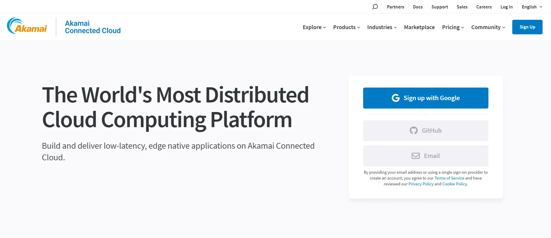Visit the Partners page
Screen dimensions: 551x238
click(395, 7)
